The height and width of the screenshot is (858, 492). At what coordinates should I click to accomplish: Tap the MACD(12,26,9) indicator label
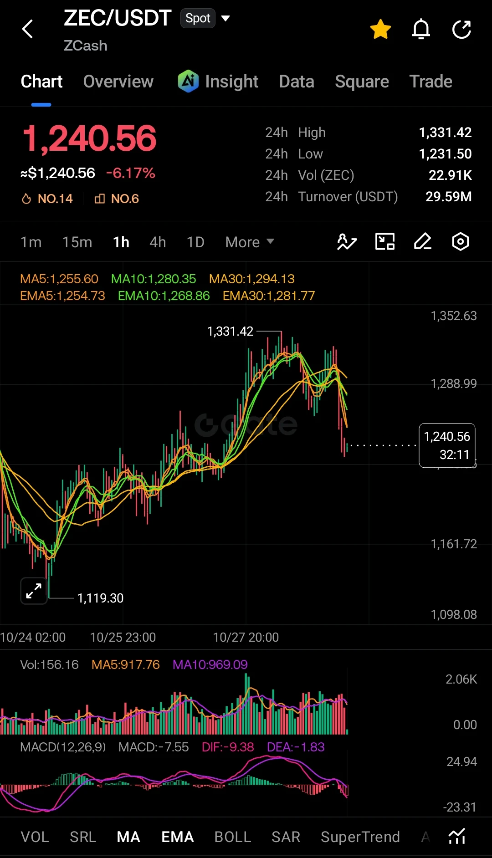[x=63, y=747]
